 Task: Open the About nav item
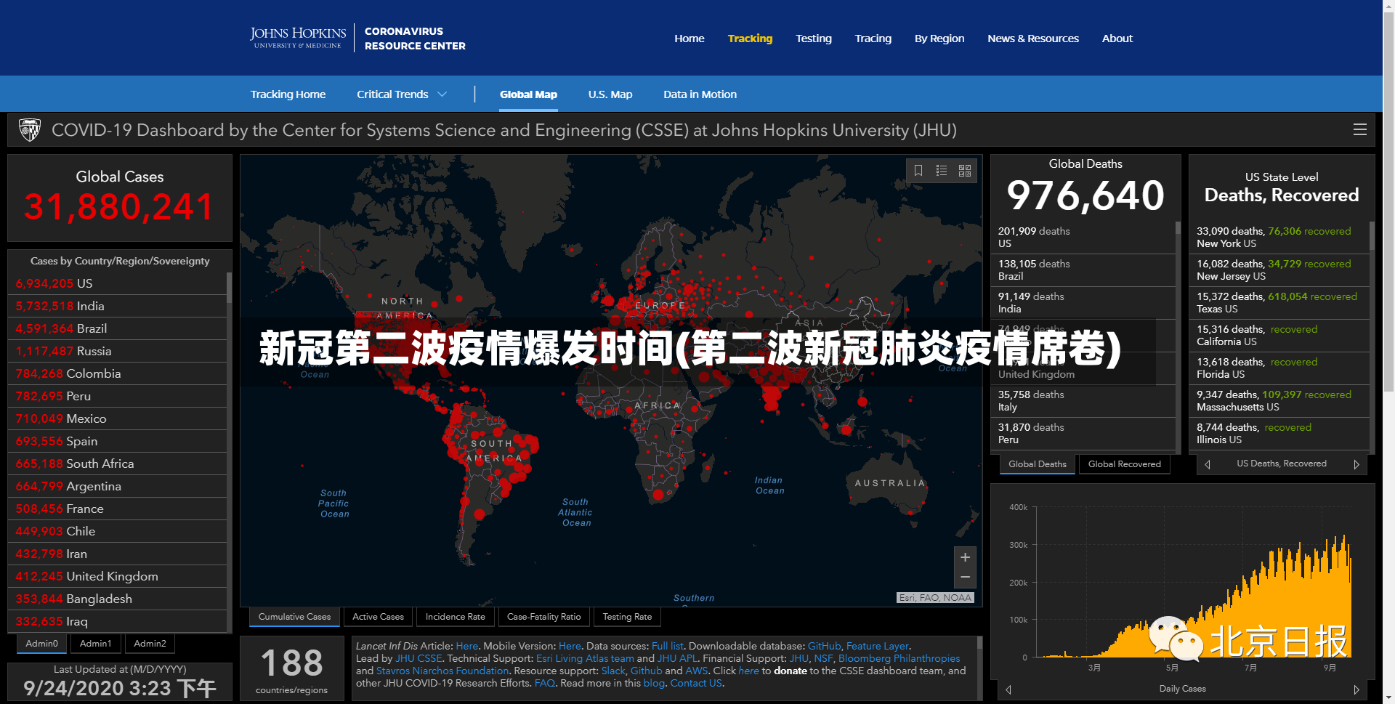pos(1117,39)
